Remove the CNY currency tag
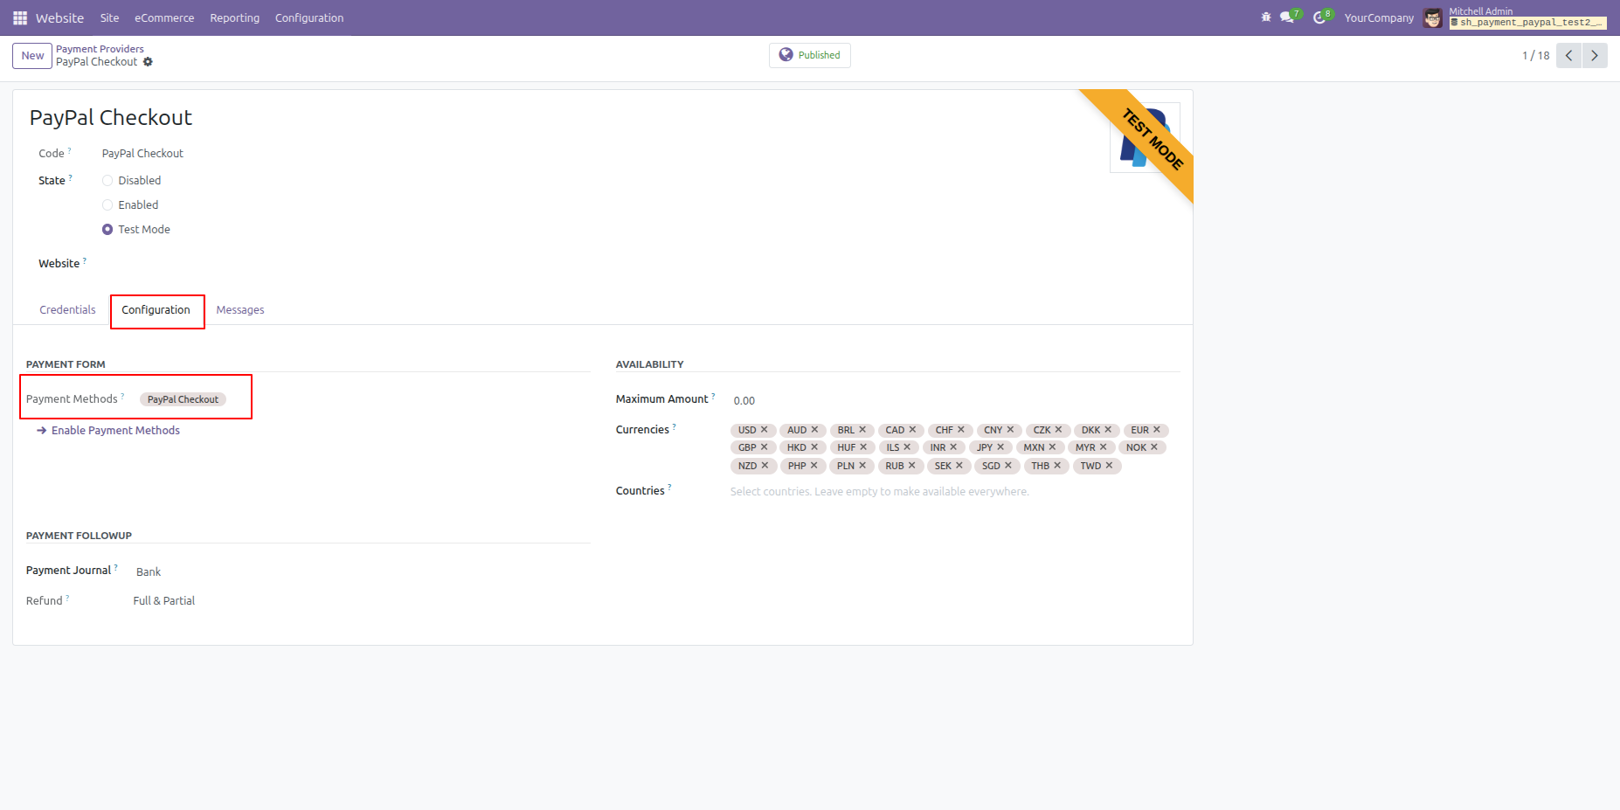This screenshot has height=810, width=1620. [x=1010, y=430]
